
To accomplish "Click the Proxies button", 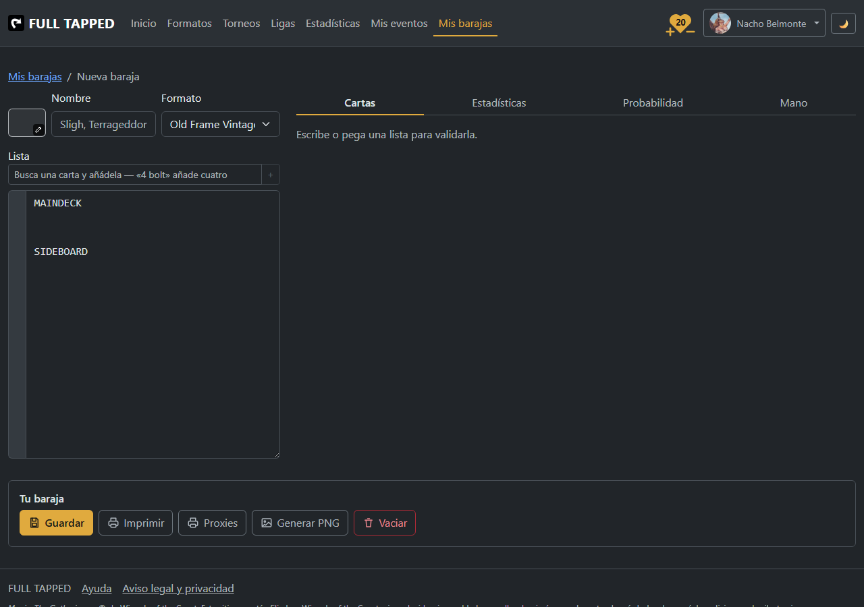I will coord(212,523).
